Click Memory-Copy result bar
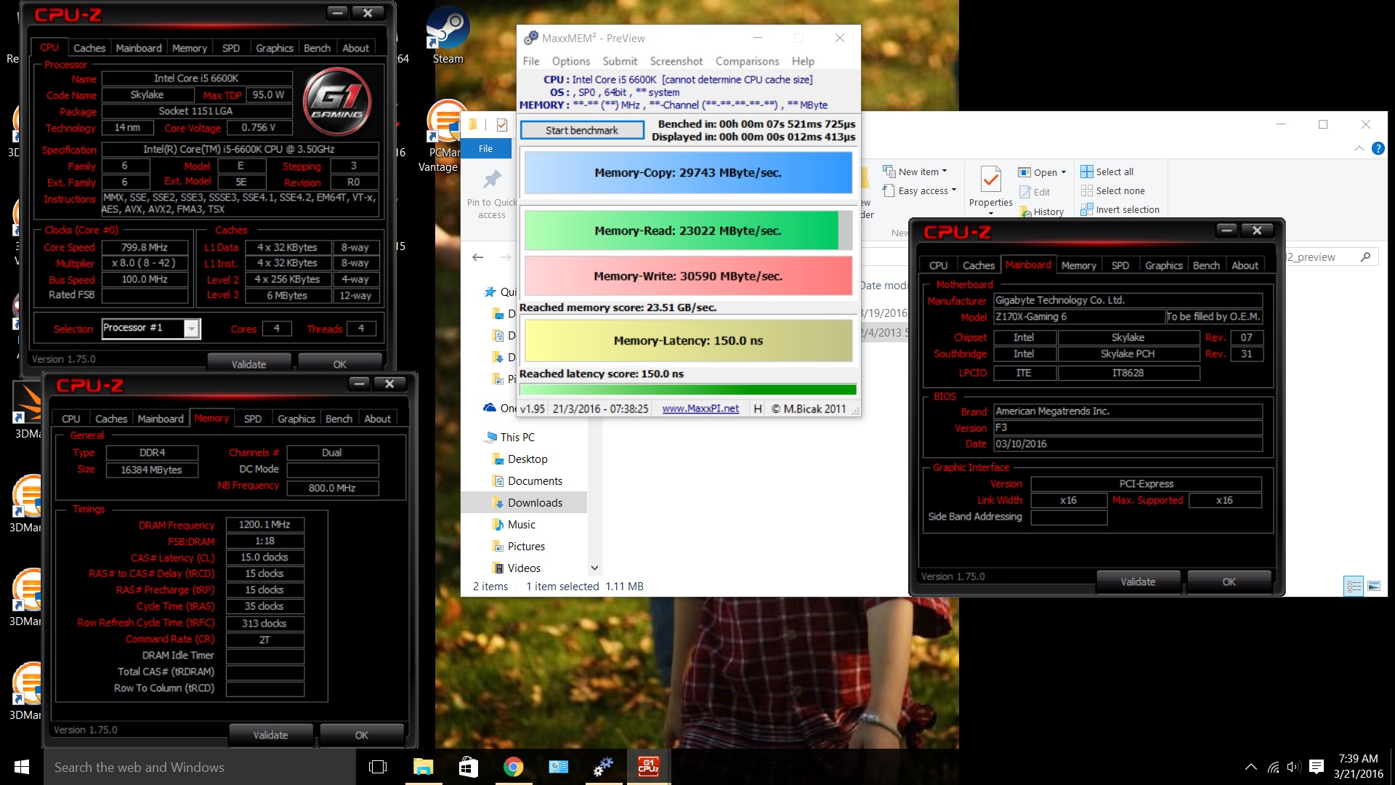This screenshot has height=785, width=1395. tap(688, 172)
